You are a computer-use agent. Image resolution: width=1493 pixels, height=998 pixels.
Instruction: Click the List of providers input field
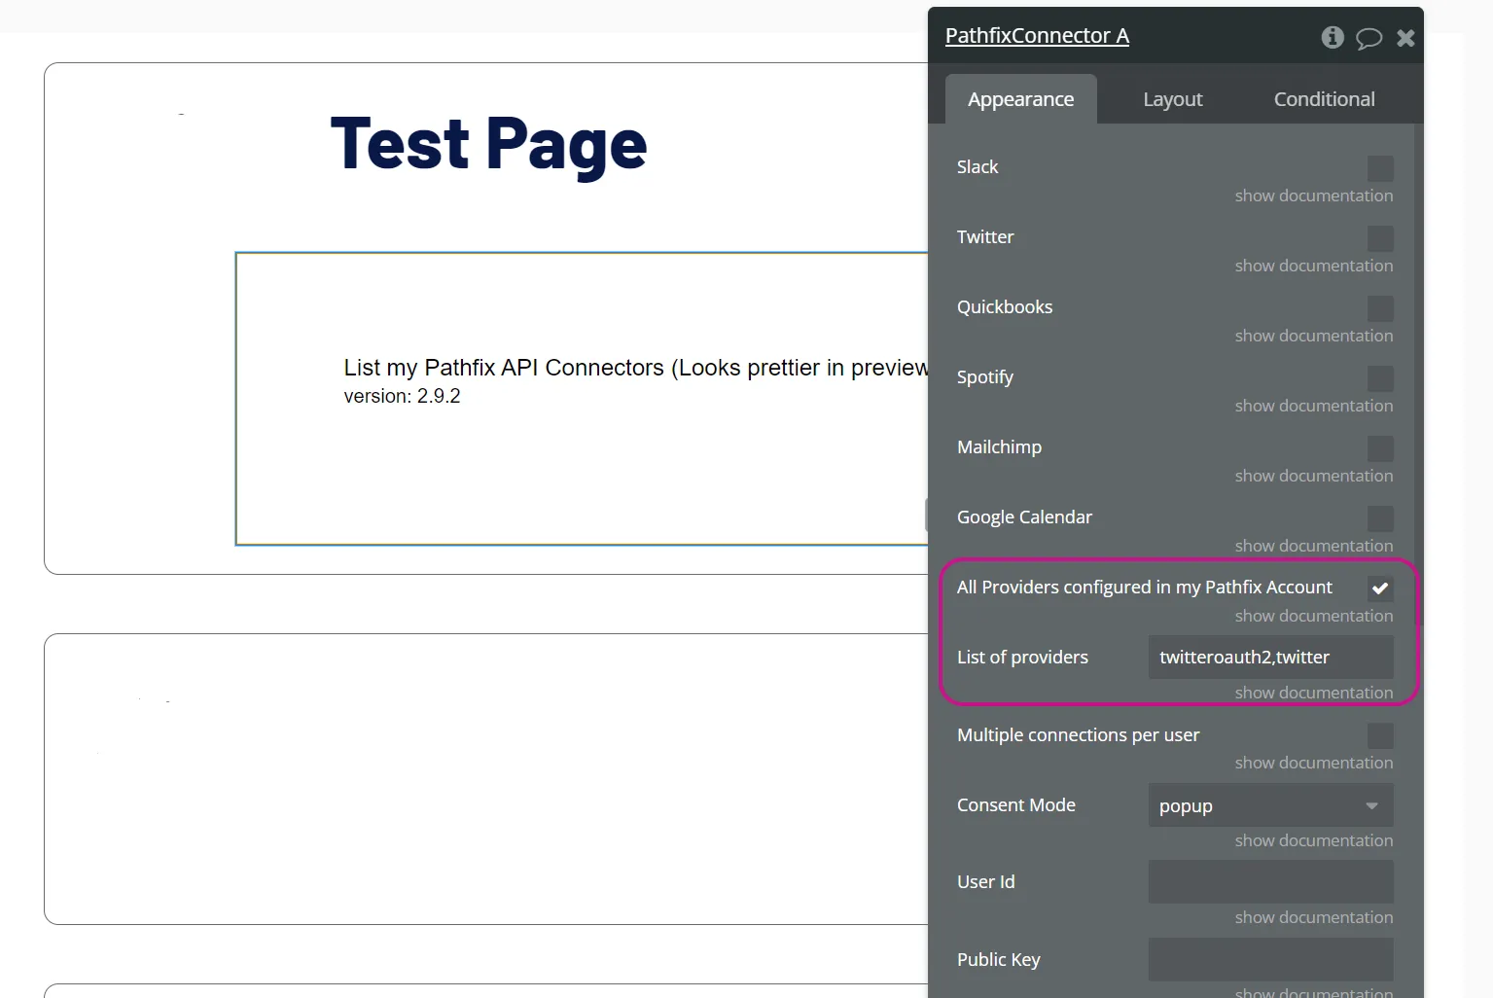coord(1270,658)
